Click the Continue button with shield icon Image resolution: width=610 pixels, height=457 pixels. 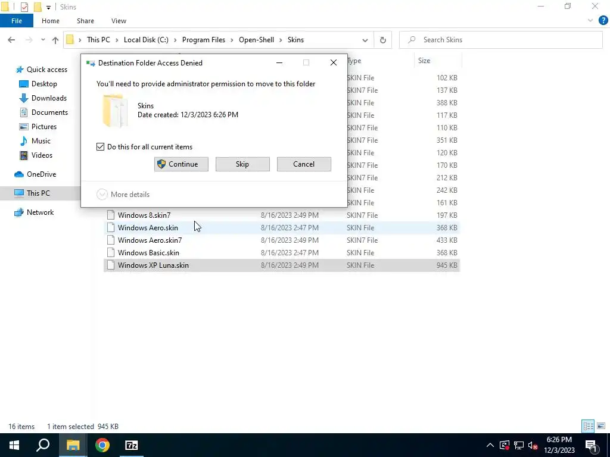(181, 164)
